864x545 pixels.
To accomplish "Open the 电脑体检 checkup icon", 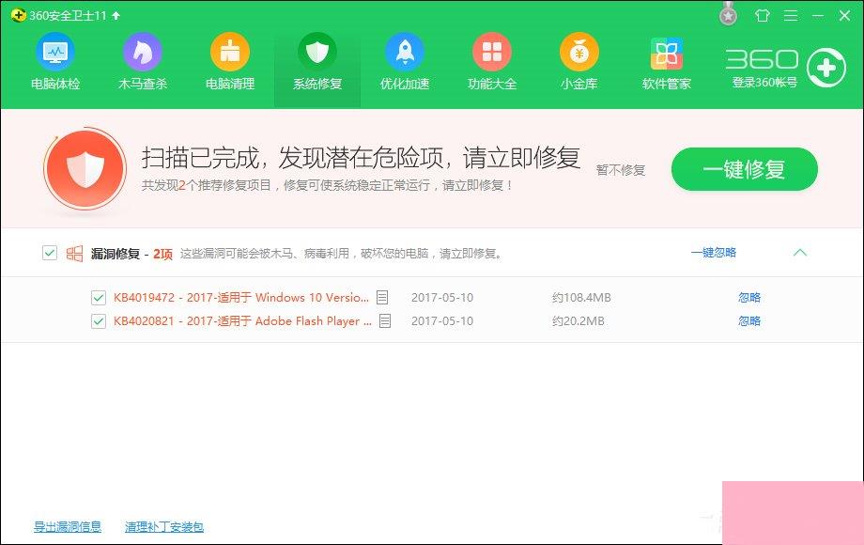I will 55,53.
